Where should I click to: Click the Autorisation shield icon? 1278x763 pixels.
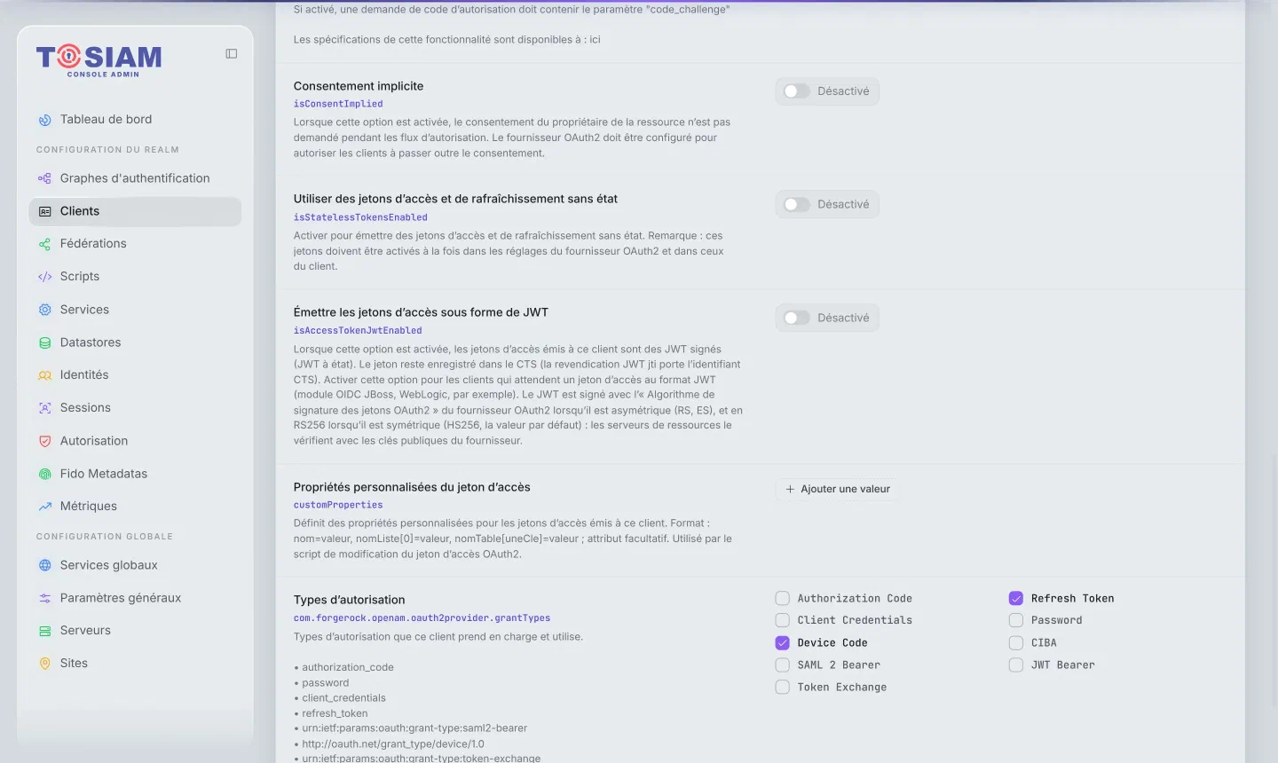coord(45,441)
